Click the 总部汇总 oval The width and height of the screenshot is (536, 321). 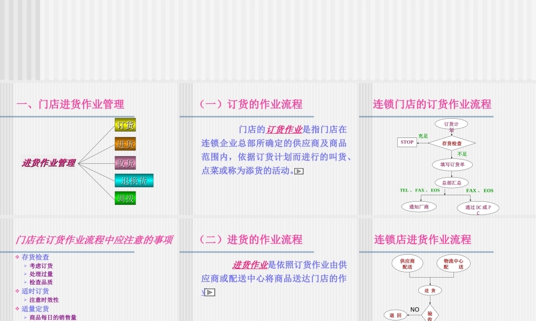tap(451, 183)
